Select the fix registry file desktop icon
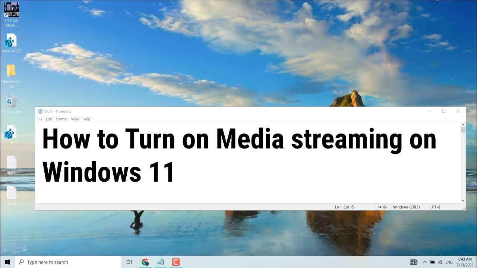 (12, 135)
